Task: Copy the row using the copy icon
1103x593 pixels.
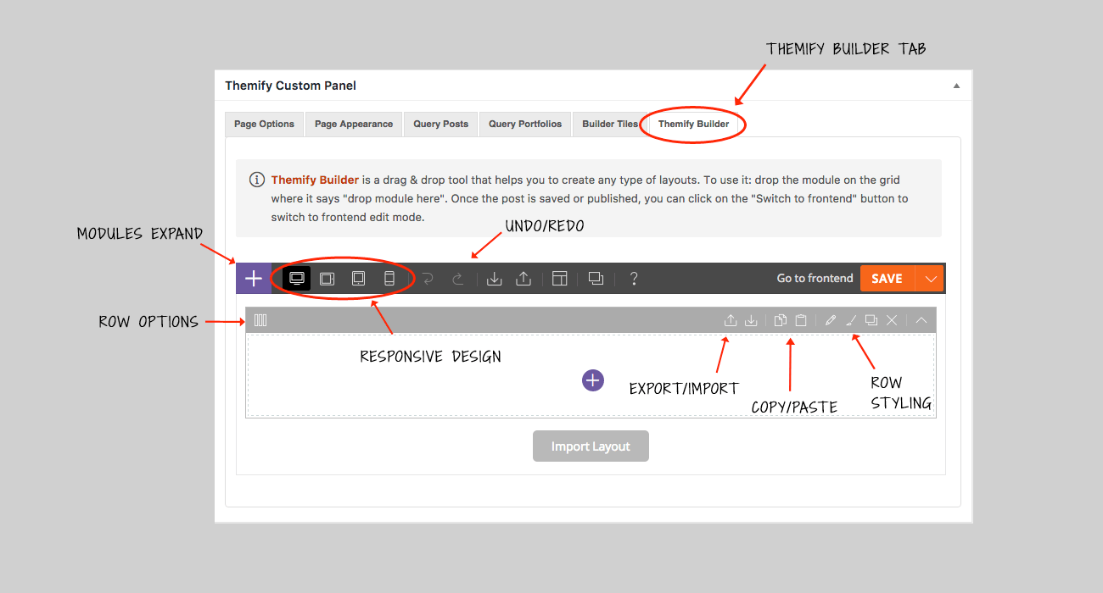Action: point(780,319)
